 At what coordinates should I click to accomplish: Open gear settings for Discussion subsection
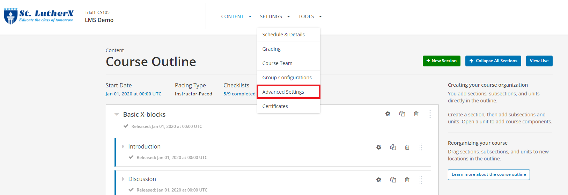point(378,180)
